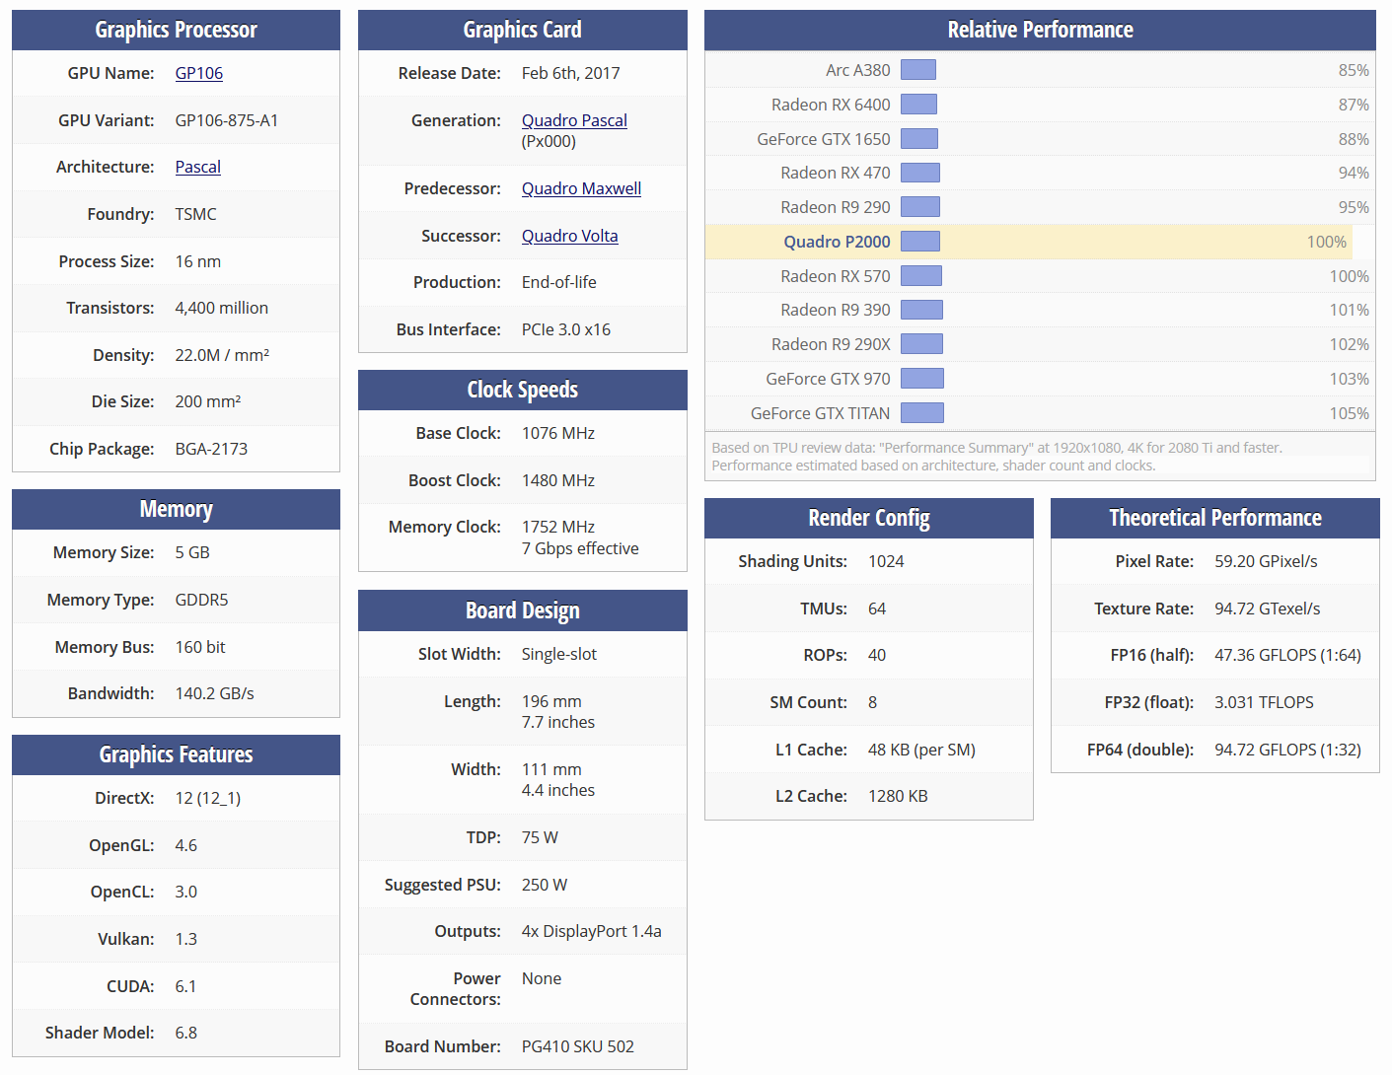The width and height of the screenshot is (1392, 1075).
Task: Select the 4x DisplayPort 1.4a outputs value
Action: 591,931
